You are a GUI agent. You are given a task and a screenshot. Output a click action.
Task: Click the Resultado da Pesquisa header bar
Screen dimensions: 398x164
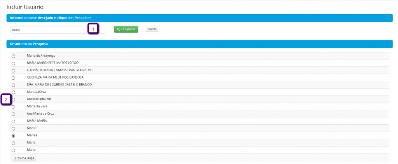pos(199,44)
